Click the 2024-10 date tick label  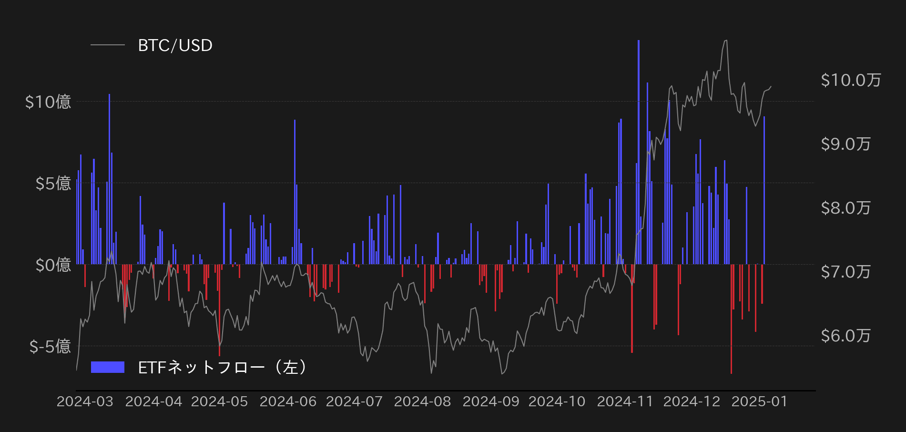(557, 401)
